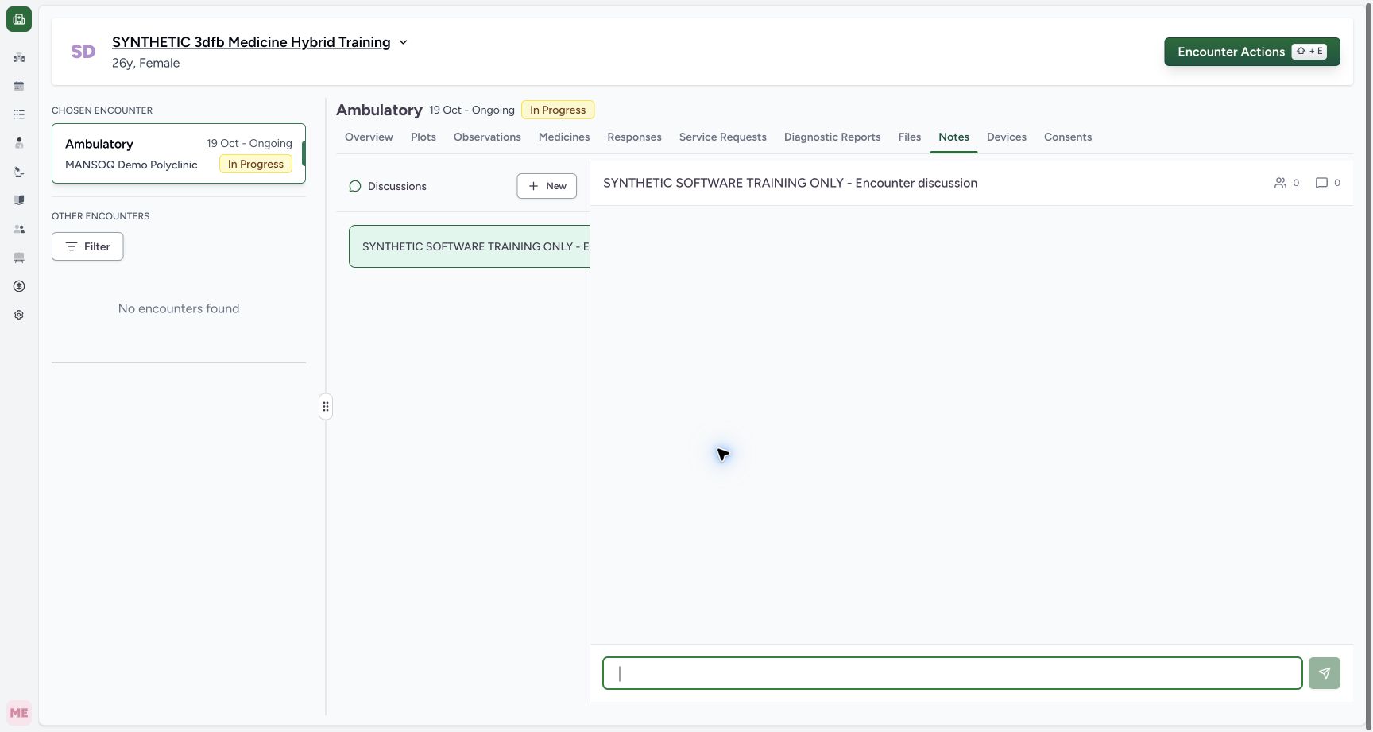Go to the Devices tab
This screenshot has height=732, width=1373.
pos(1007,137)
